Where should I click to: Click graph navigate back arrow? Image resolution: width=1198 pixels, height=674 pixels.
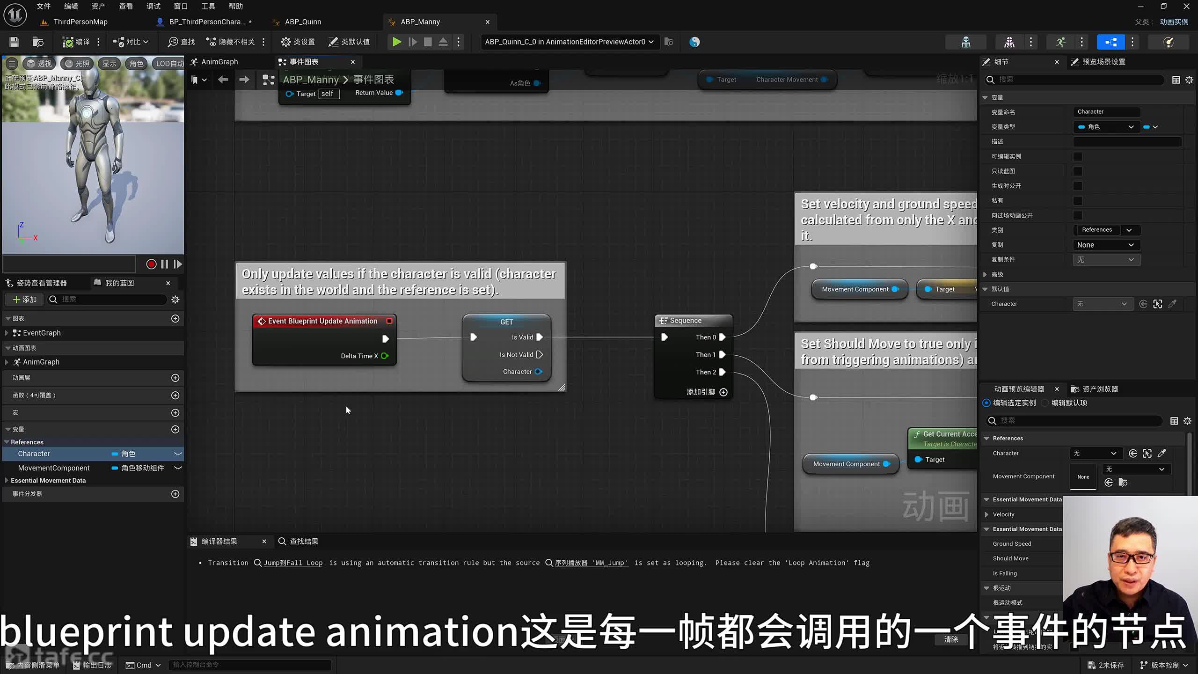point(223,80)
